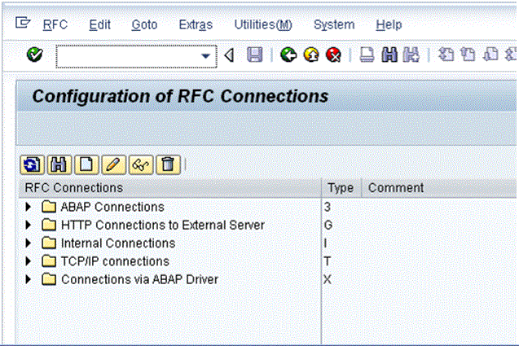Click the Print icon in the toolbar
The height and width of the screenshot is (346, 519).
pos(367,55)
